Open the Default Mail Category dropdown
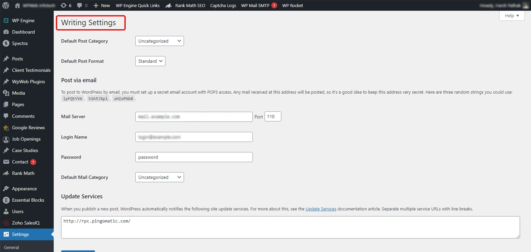The height and width of the screenshot is (252, 531). 159,177
